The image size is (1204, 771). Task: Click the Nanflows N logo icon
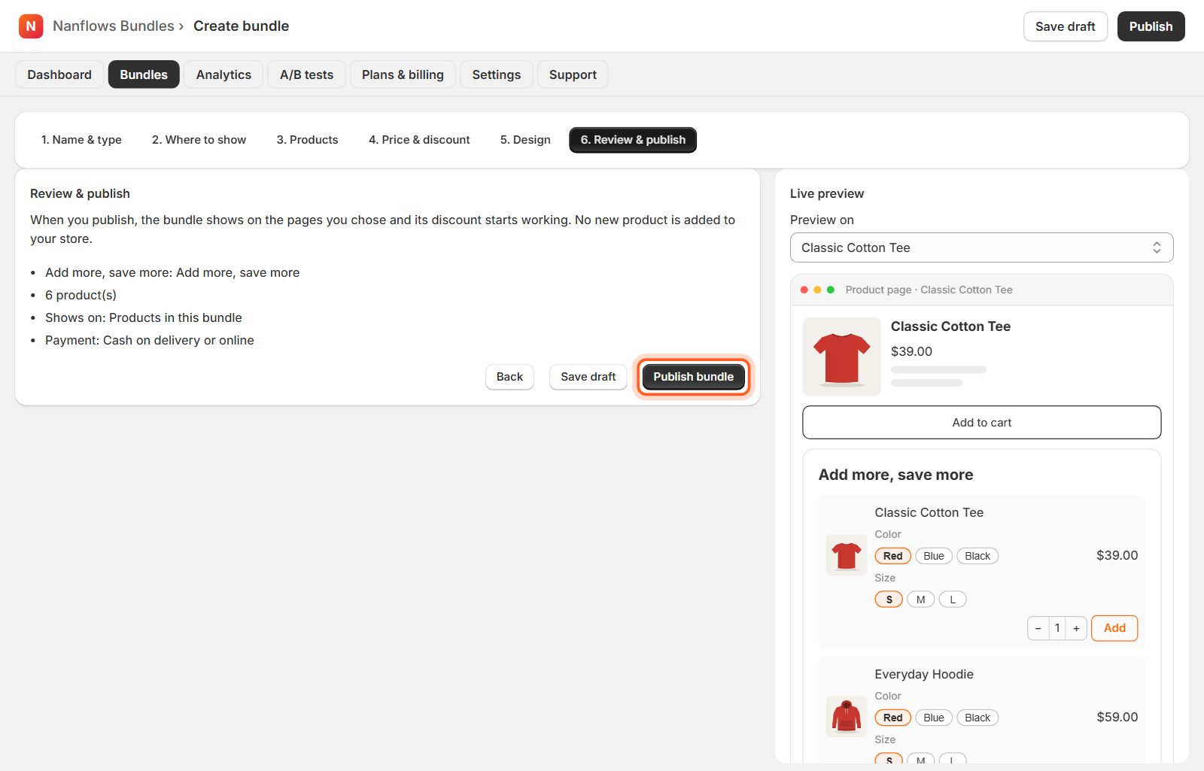click(x=31, y=26)
